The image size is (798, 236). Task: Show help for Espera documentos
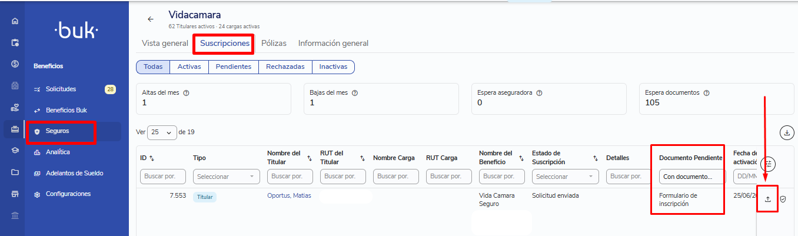click(706, 93)
